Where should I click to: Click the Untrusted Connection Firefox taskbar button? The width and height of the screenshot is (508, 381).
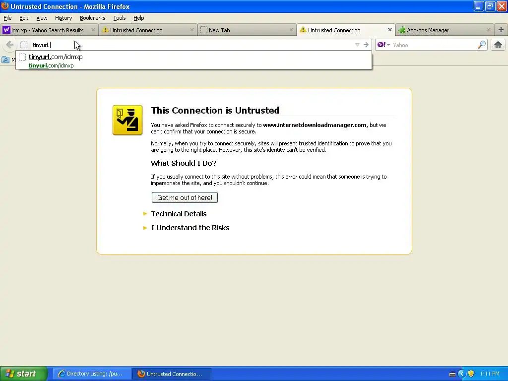[172, 374]
